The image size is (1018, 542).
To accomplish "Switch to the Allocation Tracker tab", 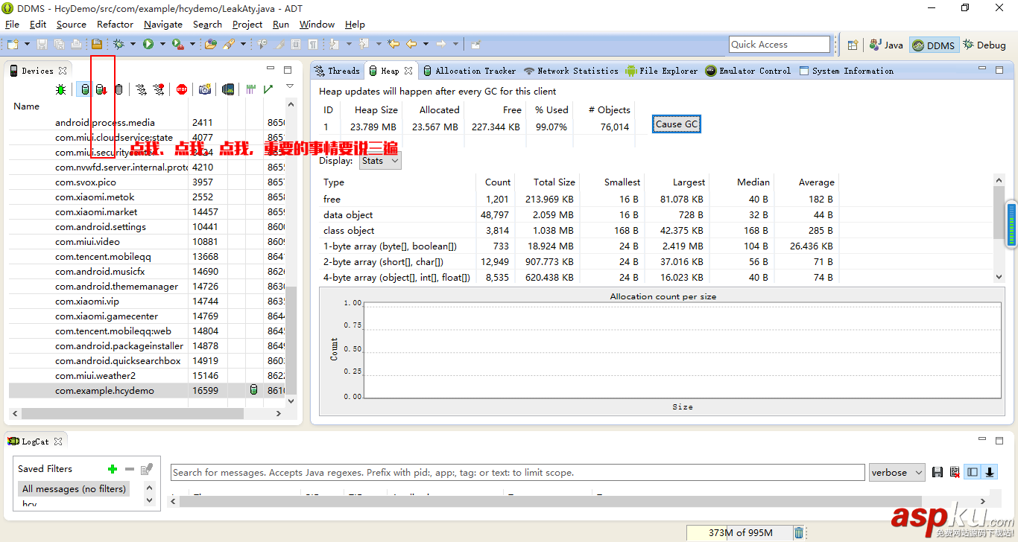I will [470, 71].
